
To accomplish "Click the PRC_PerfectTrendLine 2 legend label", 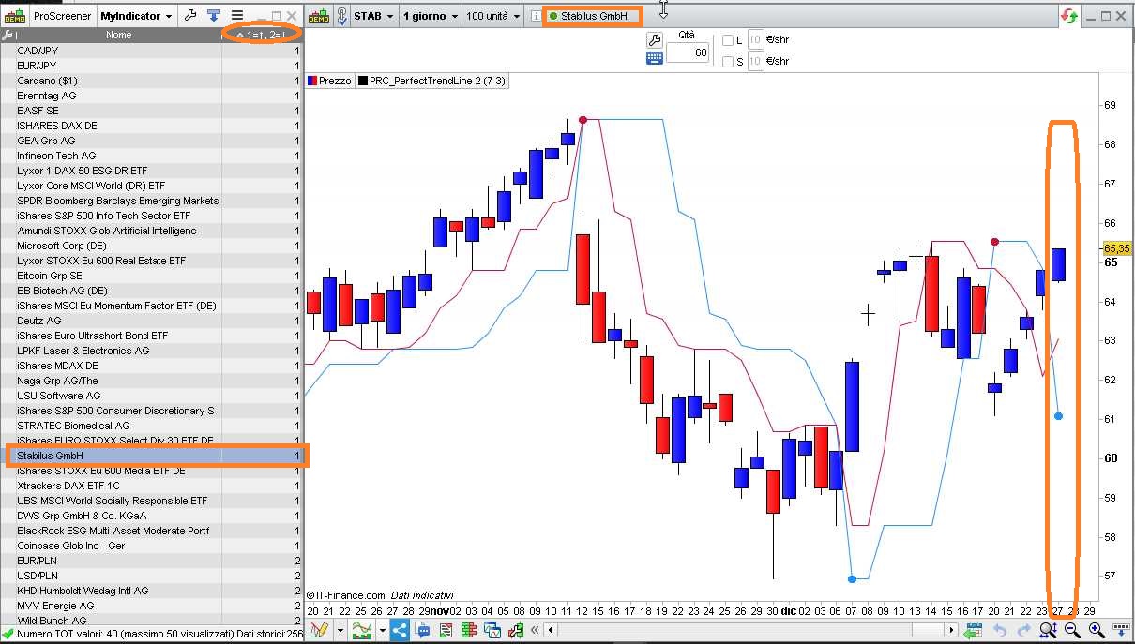I will pos(437,81).
